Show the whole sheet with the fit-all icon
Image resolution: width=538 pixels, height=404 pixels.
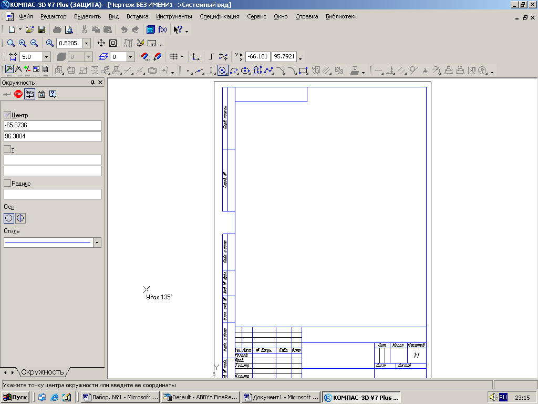[x=113, y=43]
